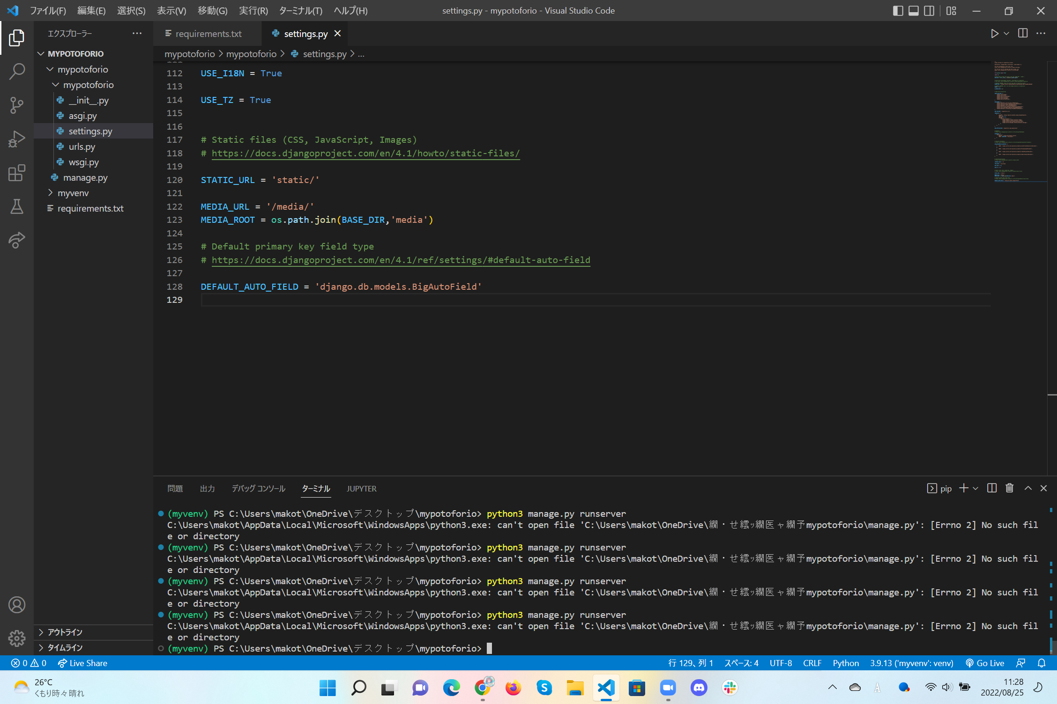Open the 編集(E) menu

pyautogui.click(x=91, y=10)
